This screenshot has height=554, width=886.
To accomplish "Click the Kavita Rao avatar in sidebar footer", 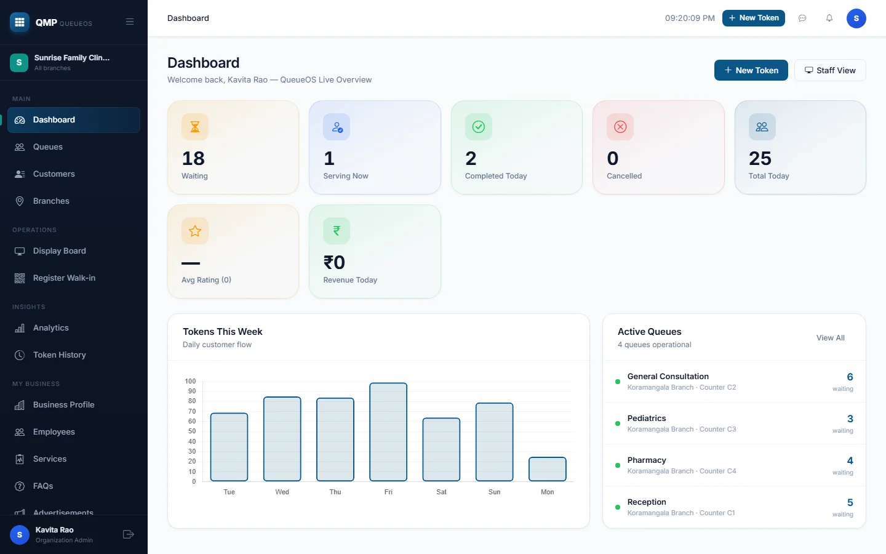I will click(x=20, y=535).
